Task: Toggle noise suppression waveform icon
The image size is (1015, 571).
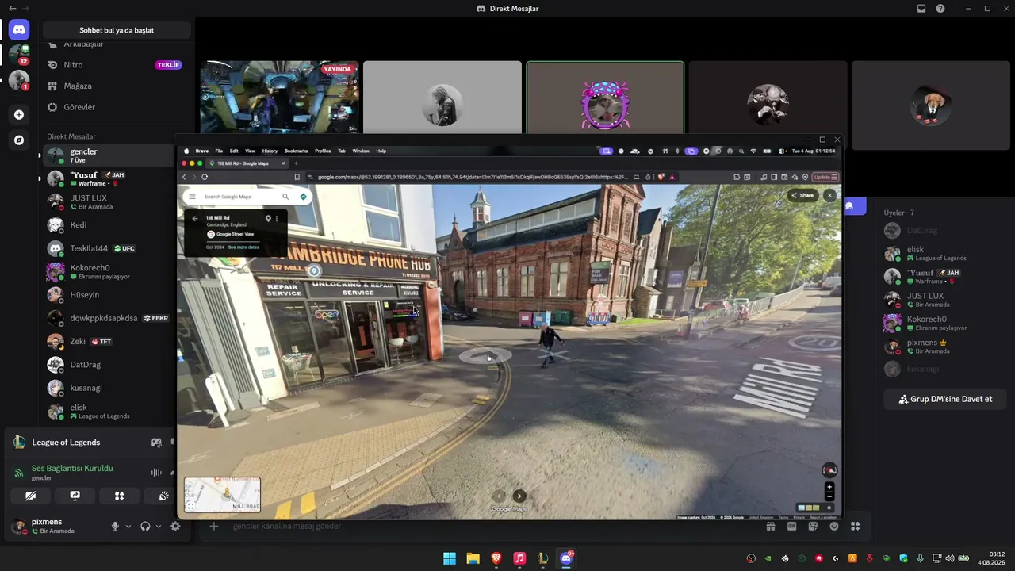Action: [x=156, y=473]
